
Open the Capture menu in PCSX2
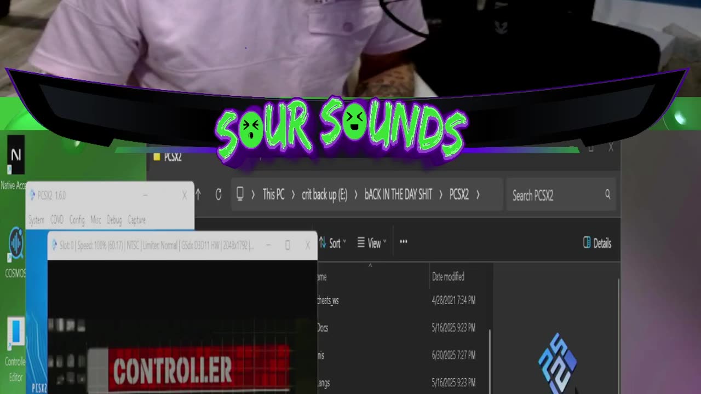coord(137,220)
